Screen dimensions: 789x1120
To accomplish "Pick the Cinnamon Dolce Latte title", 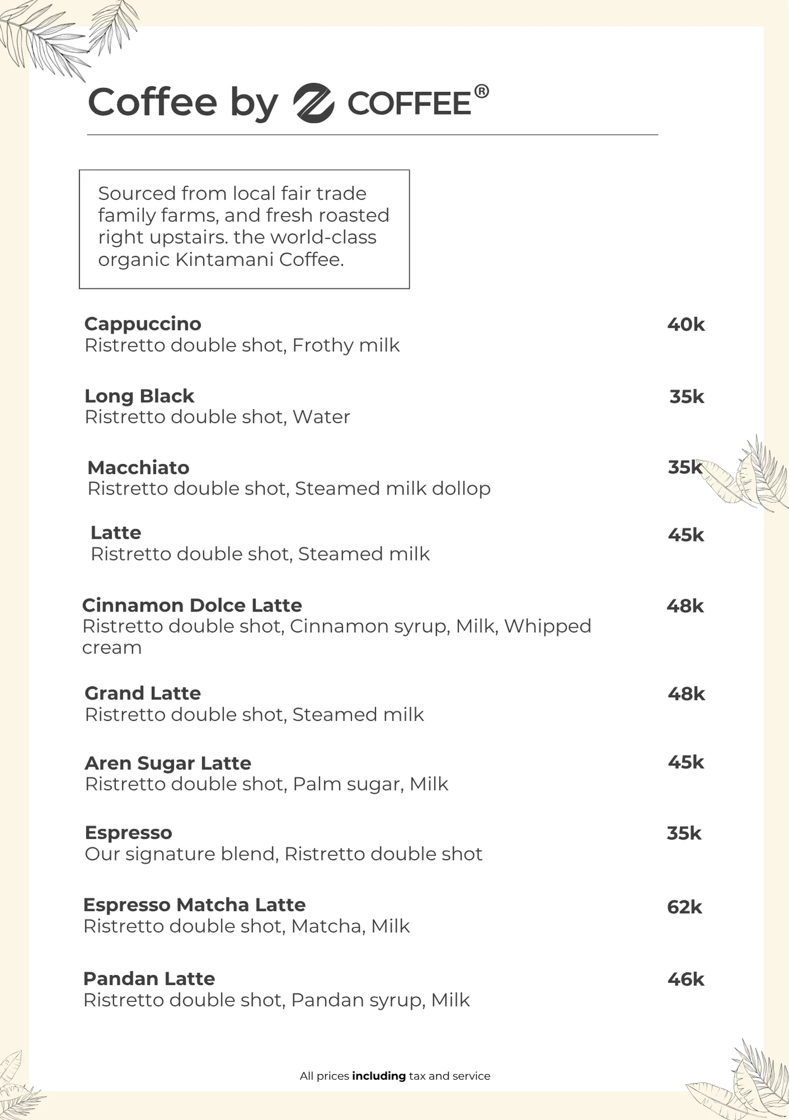I will point(192,605).
